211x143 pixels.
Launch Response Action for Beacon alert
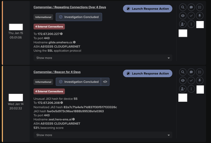[148, 73]
